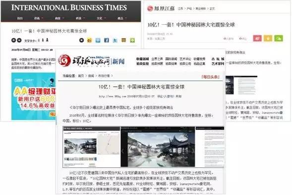
Task: Click the red 每日头条 link
Action: pos(210,77)
